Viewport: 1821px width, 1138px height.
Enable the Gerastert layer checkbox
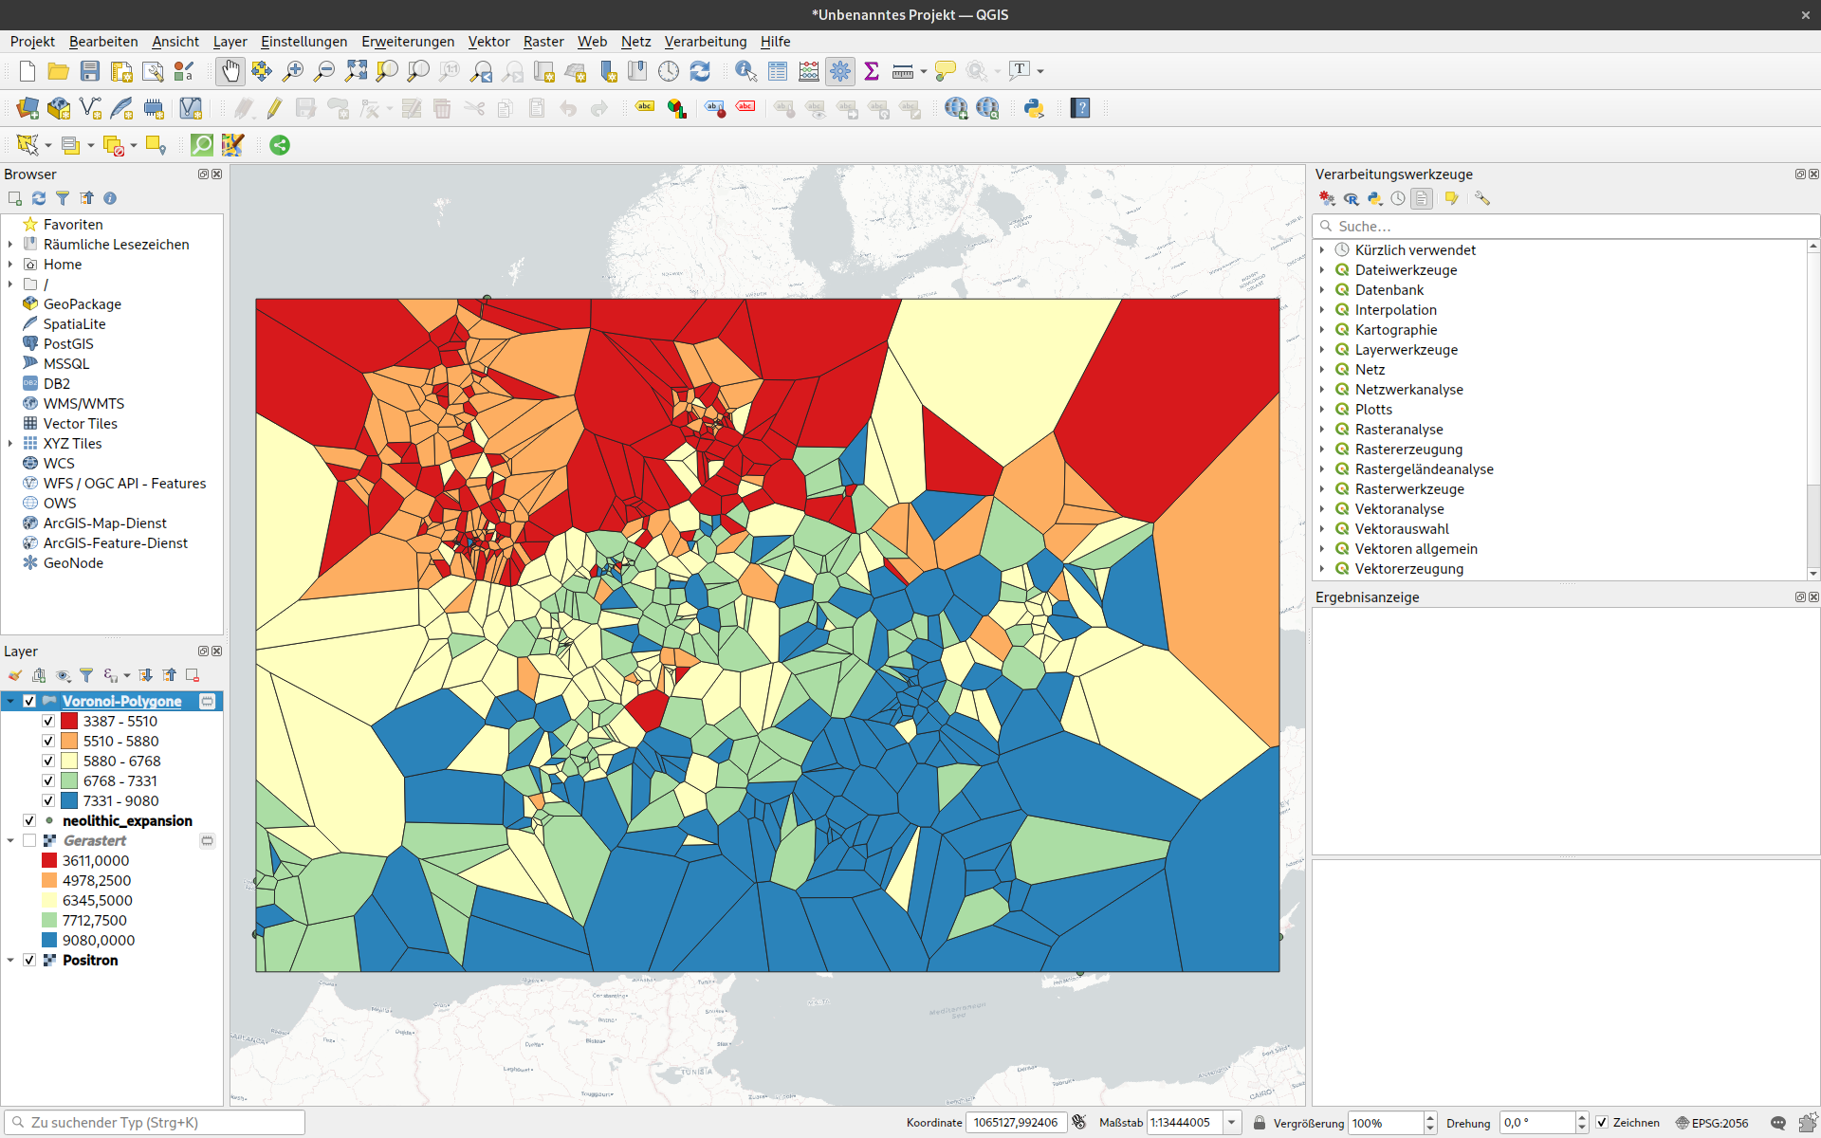pos(29,840)
